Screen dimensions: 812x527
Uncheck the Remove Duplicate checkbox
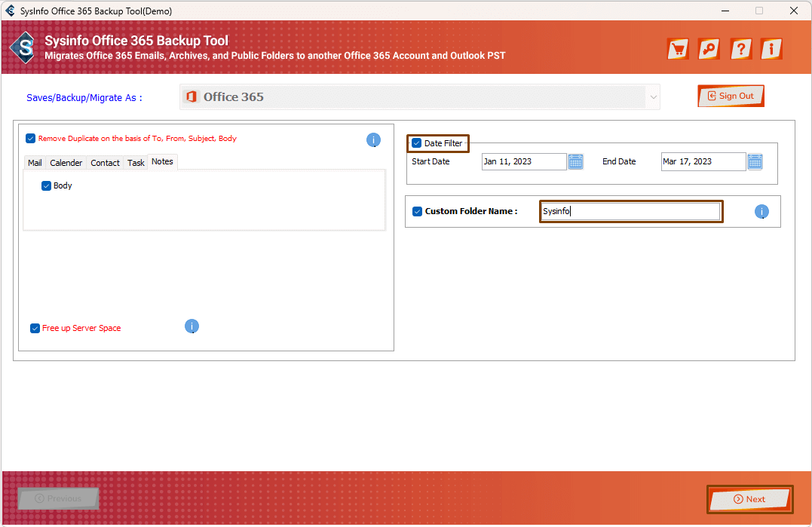(30, 139)
